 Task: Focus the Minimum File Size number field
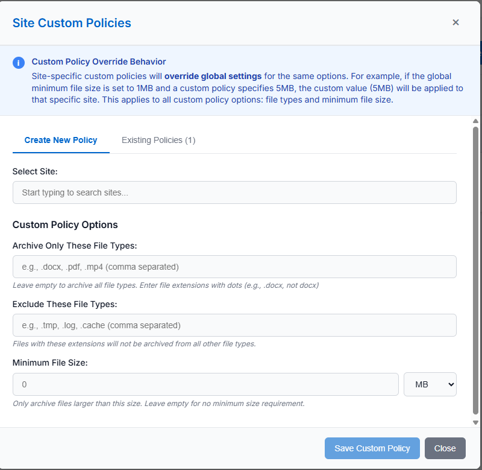point(205,384)
